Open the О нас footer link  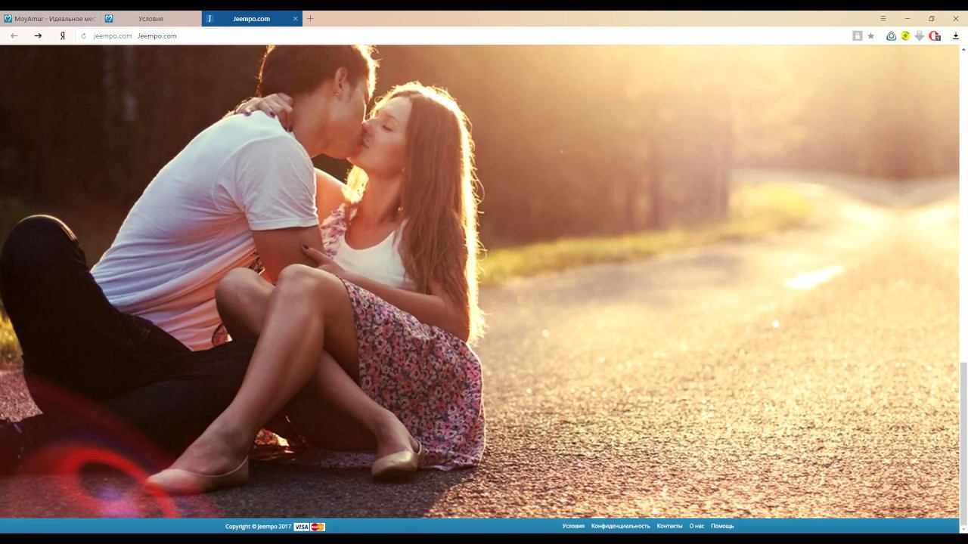697,526
